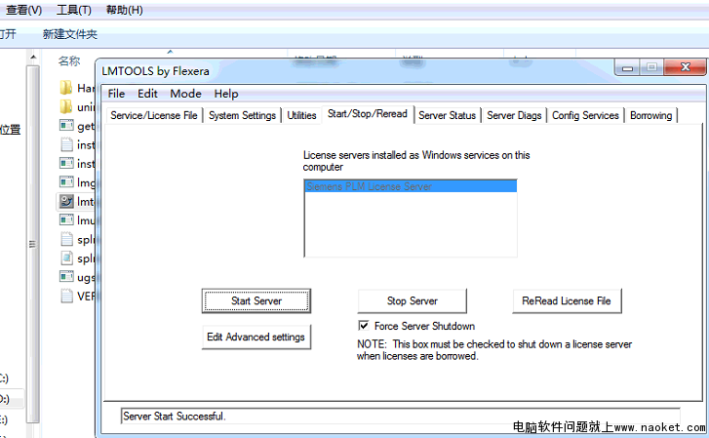
Task: Select the uni folder icon in Explorer
Action: 66,106
